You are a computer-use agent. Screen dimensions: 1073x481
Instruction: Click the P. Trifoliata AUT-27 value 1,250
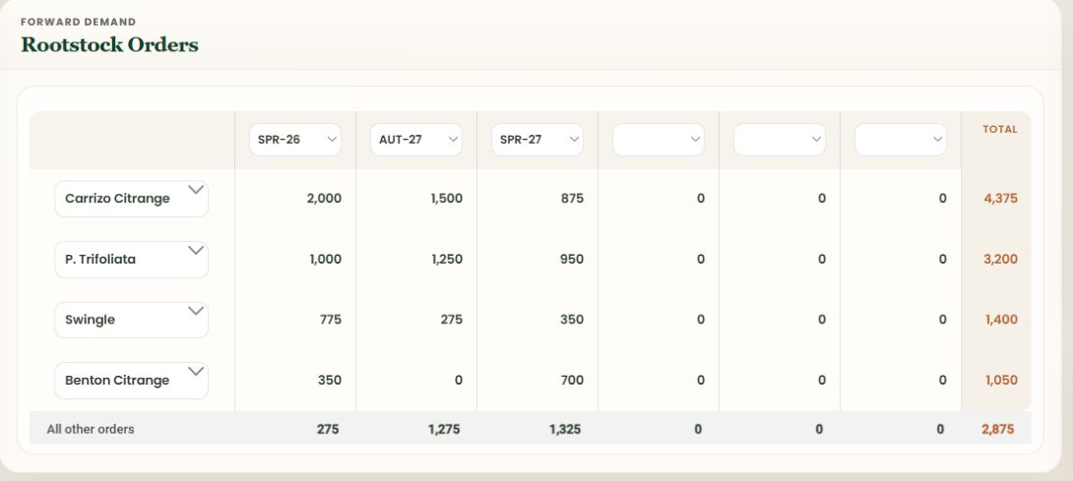(x=447, y=260)
